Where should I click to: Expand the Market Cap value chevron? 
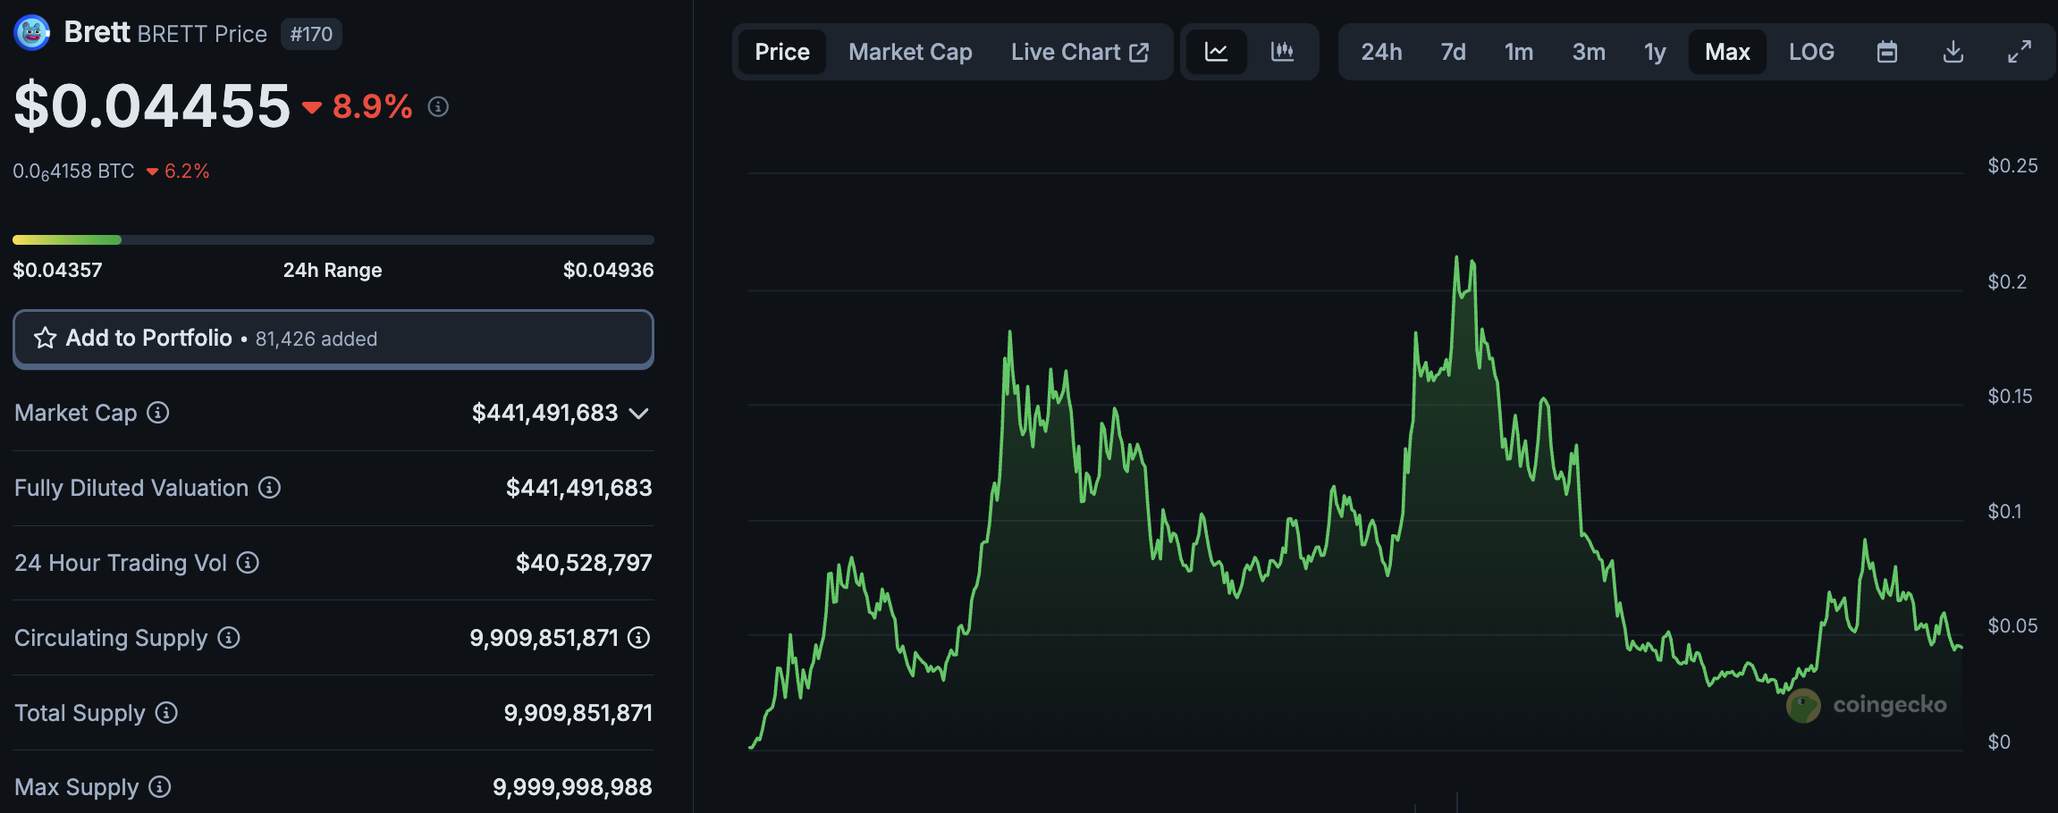tap(638, 413)
